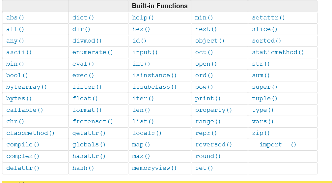This screenshot has width=332, height=183.
Task: Open the issubclass() link
Action: (x=154, y=87)
